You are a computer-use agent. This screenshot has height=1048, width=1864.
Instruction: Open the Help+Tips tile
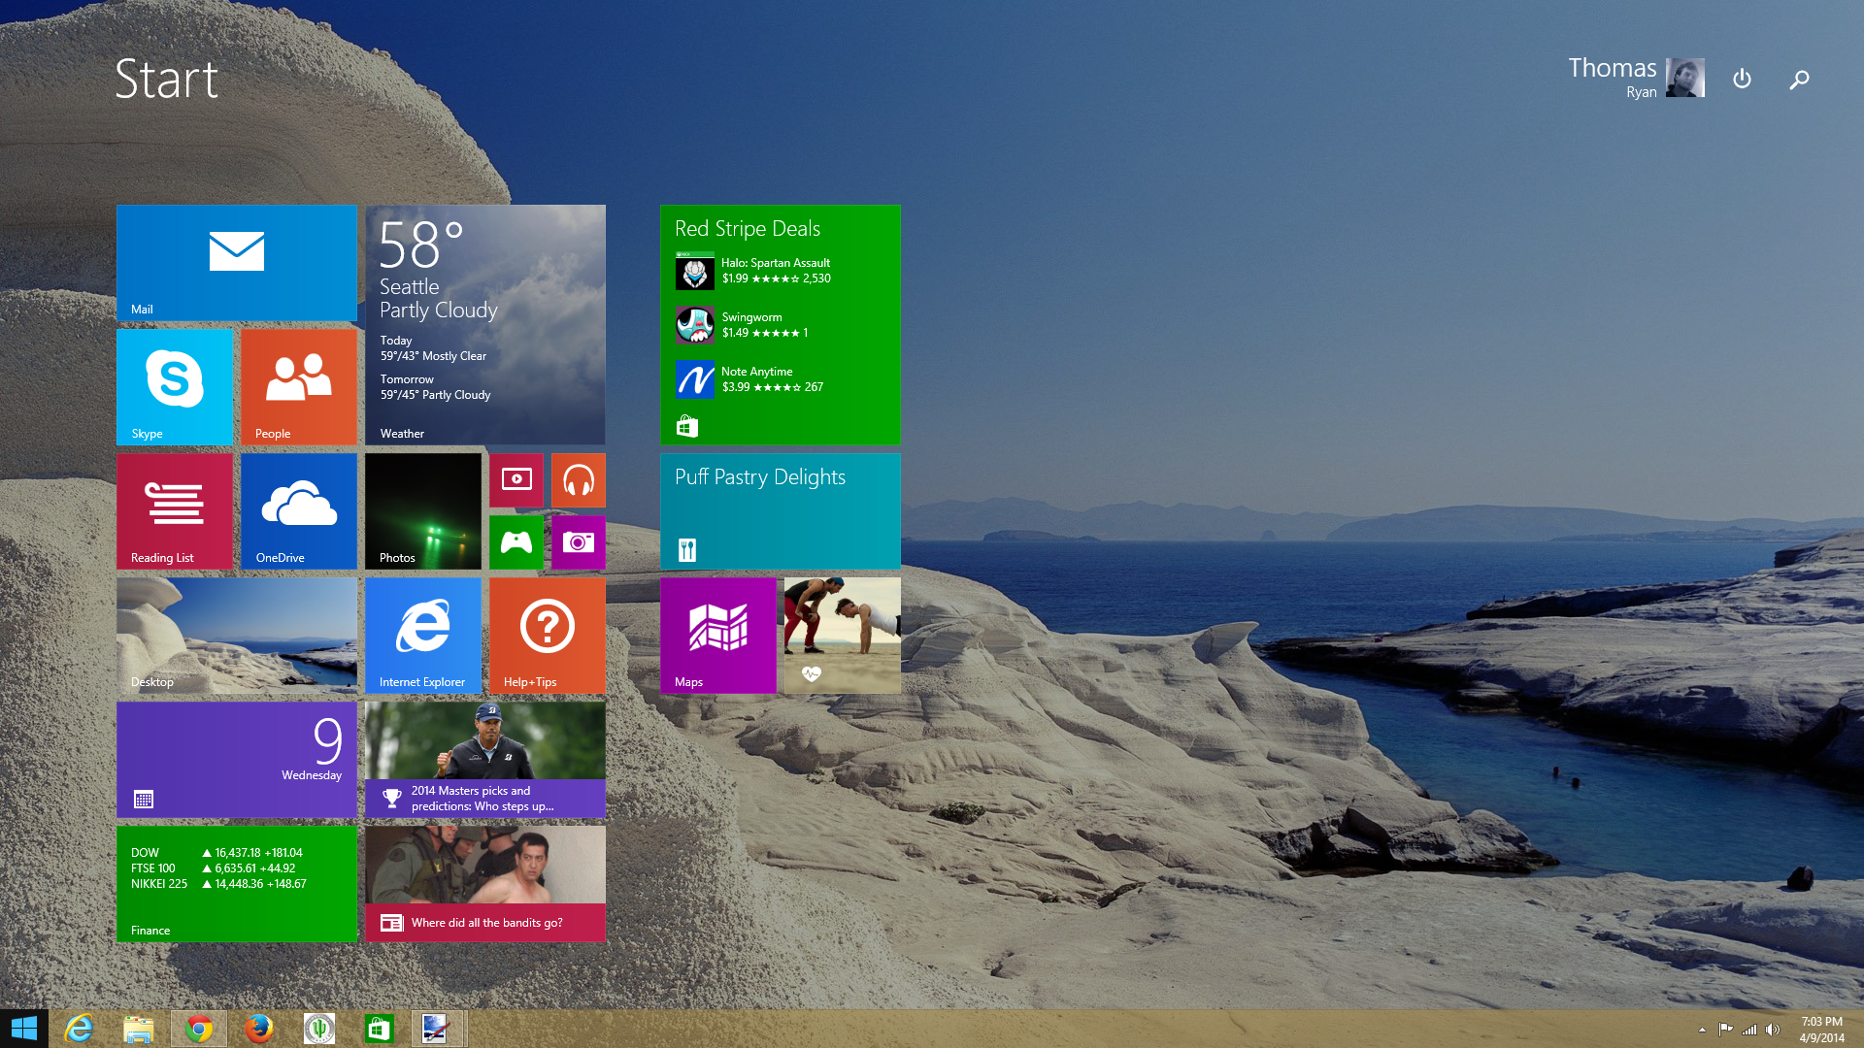pos(547,635)
